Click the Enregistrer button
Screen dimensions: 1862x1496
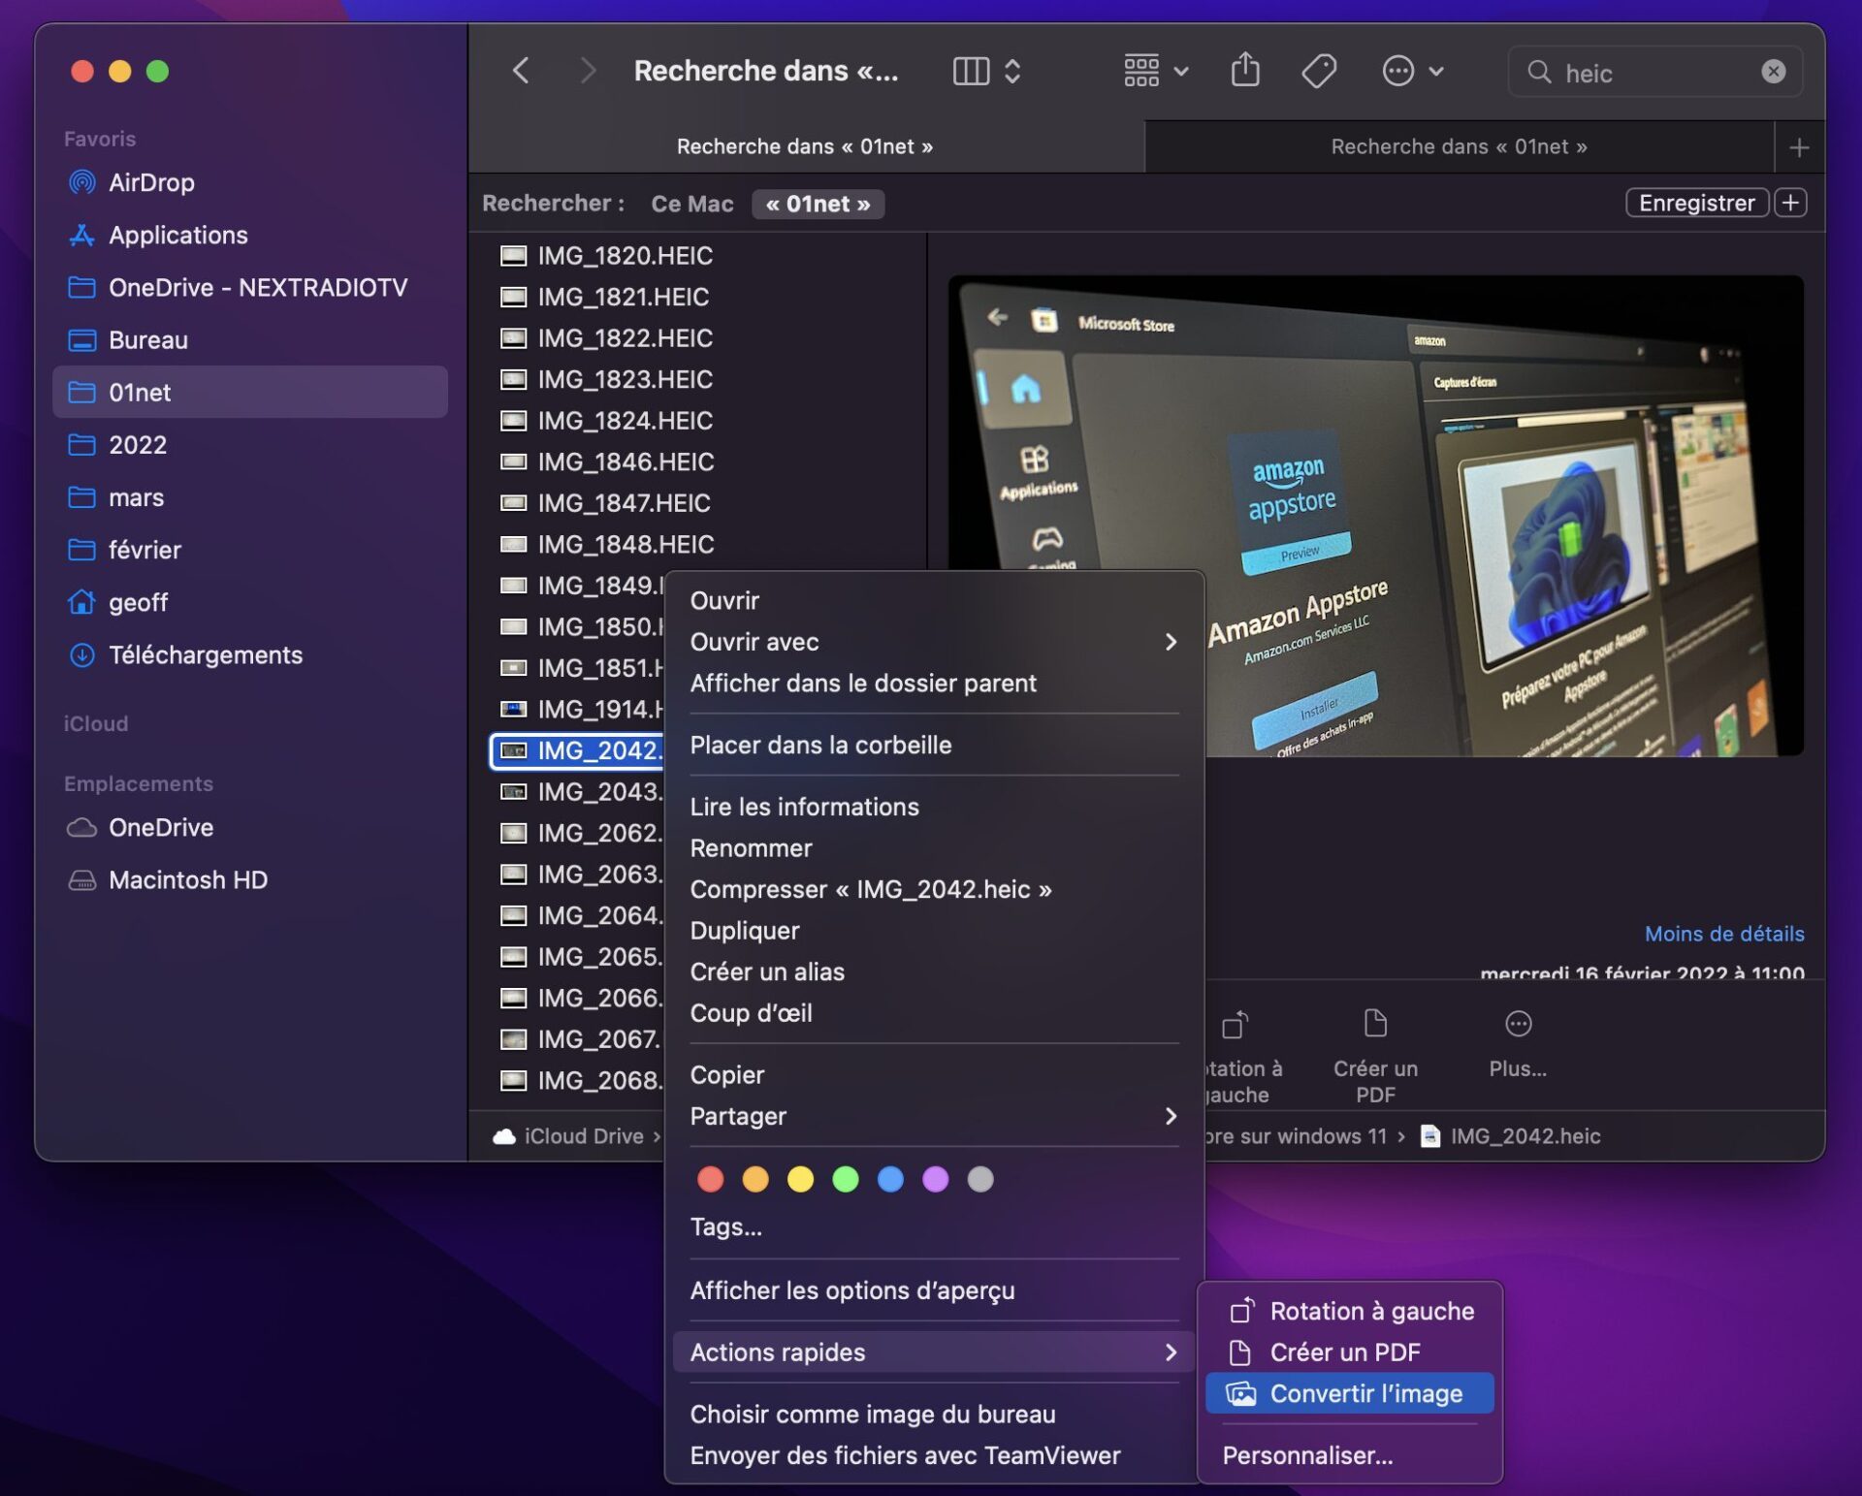point(1696,203)
